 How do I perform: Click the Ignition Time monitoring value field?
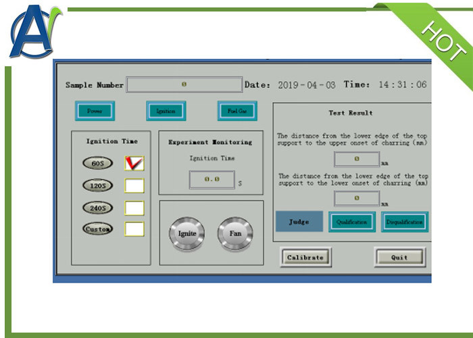point(211,180)
